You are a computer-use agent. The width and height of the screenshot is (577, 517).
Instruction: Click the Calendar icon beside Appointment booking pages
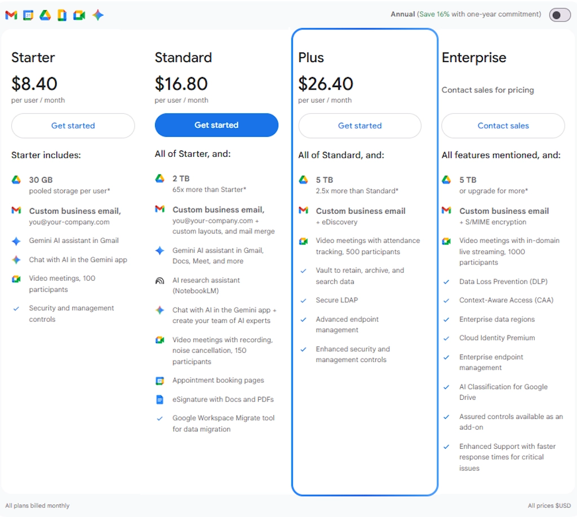pyautogui.click(x=159, y=381)
